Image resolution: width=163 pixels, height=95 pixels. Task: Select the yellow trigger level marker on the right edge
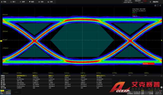(x=162, y=40)
